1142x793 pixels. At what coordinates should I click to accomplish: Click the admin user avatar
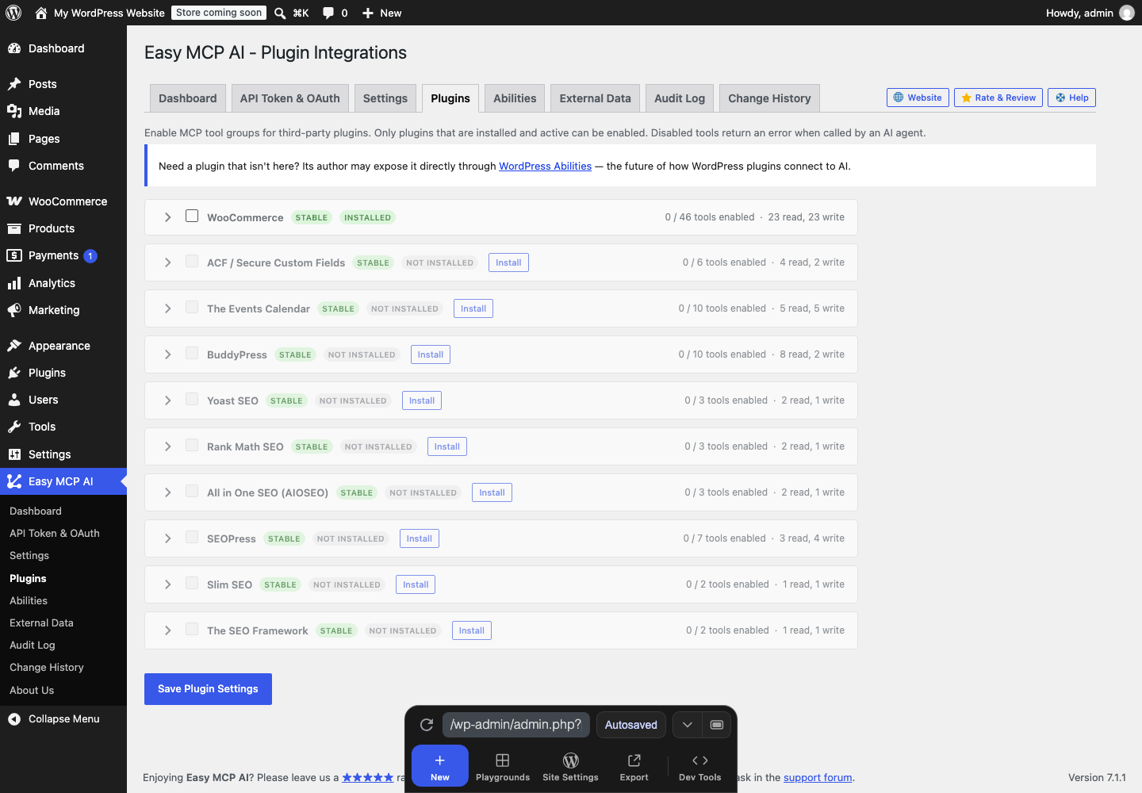tap(1126, 13)
